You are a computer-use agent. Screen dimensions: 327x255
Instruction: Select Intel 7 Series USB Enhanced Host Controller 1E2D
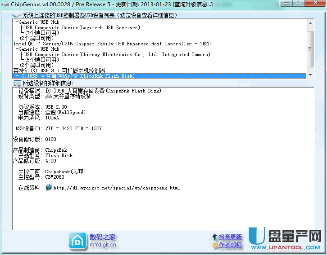coord(112,44)
